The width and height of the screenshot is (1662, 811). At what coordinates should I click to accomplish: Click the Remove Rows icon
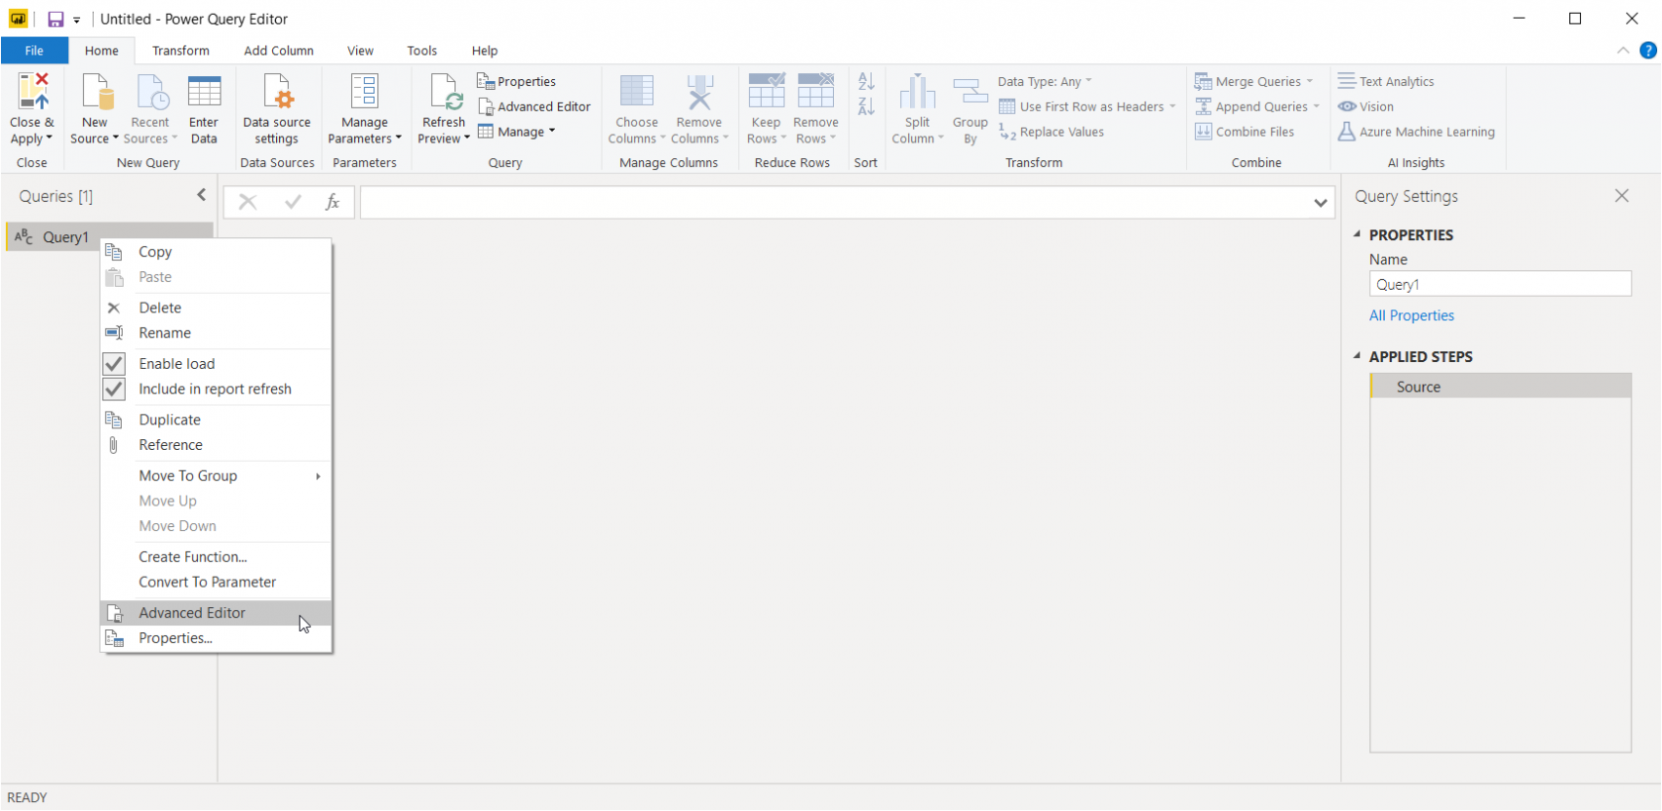click(x=816, y=91)
